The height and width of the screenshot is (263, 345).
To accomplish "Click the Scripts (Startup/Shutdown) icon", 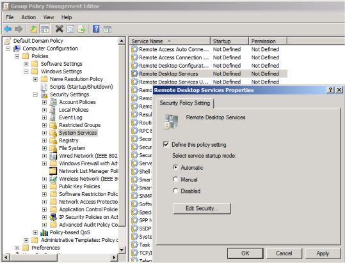I will (44, 87).
